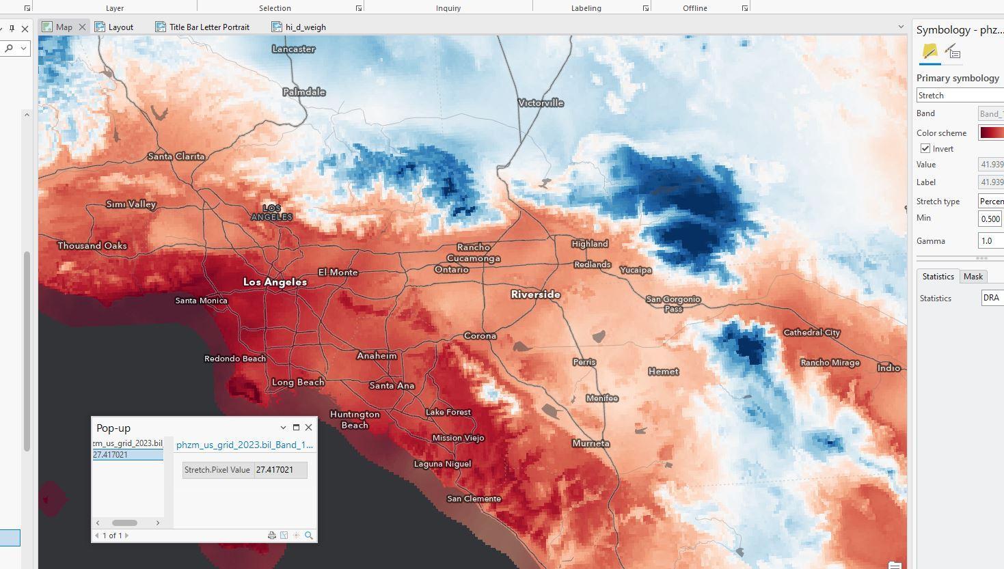Viewport: 1004px width, 569px height.
Task: Open the Primary symbology brush tab
Action: coord(930,51)
